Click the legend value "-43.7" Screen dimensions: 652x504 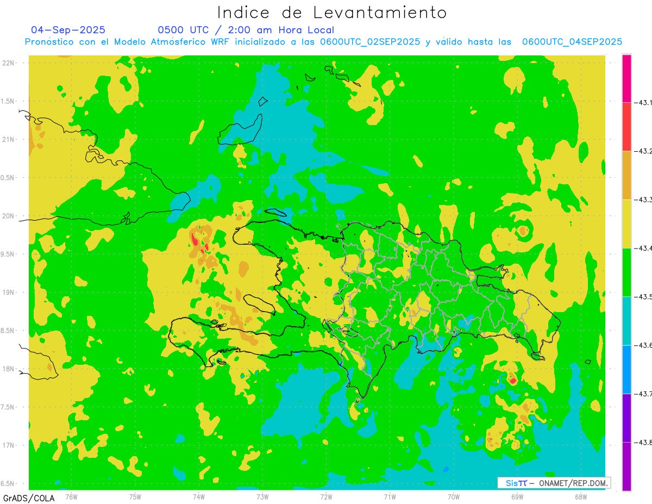[x=642, y=394]
